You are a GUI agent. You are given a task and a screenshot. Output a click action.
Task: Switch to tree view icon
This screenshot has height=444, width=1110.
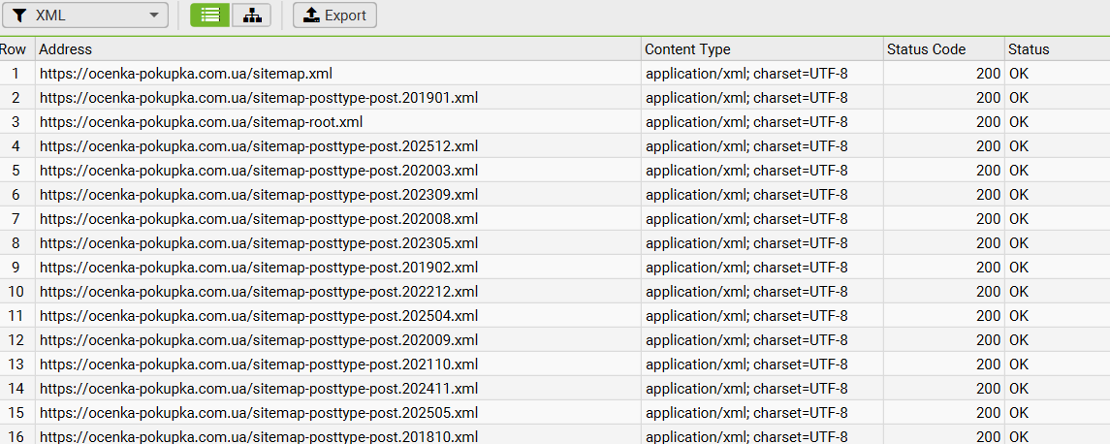[252, 15]
